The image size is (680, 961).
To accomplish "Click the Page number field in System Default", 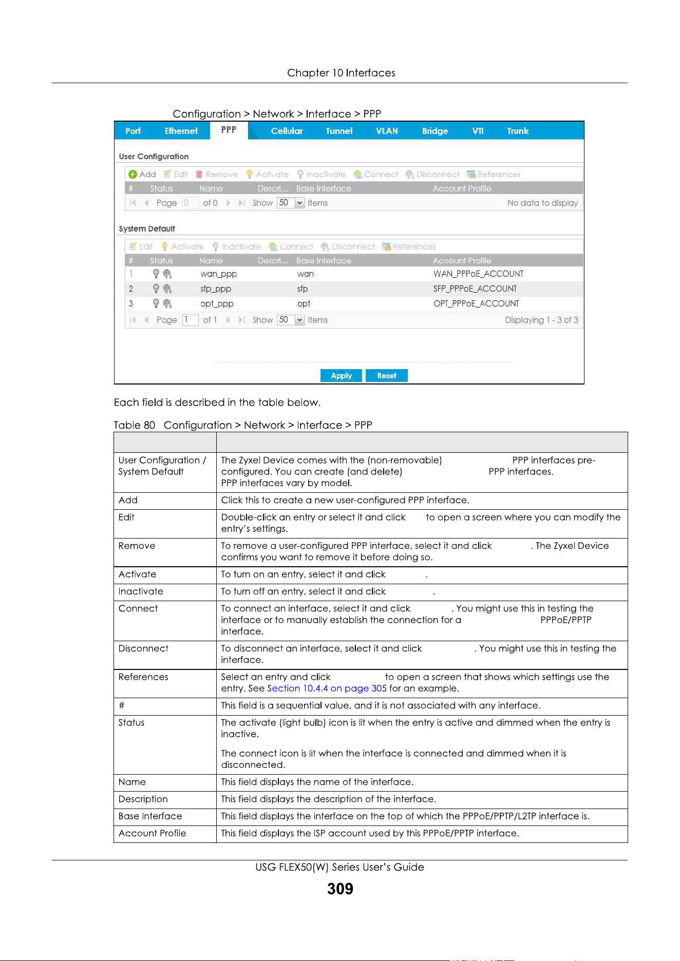I will 190,320.
